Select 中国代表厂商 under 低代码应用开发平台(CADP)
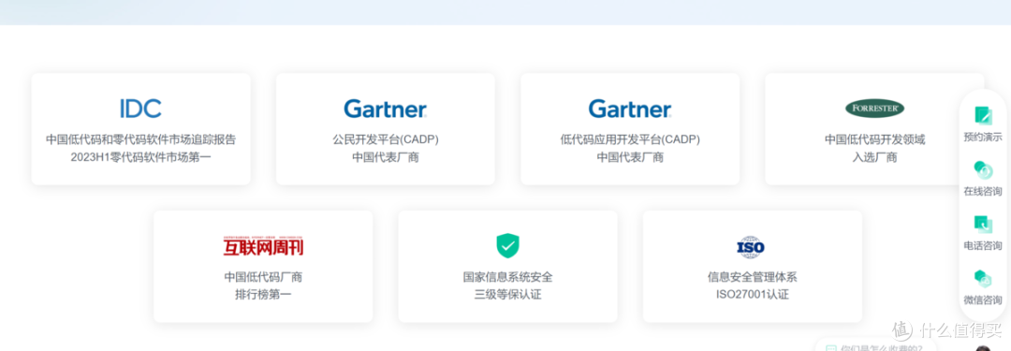1011x351 pixels. (x=630, y=157)
